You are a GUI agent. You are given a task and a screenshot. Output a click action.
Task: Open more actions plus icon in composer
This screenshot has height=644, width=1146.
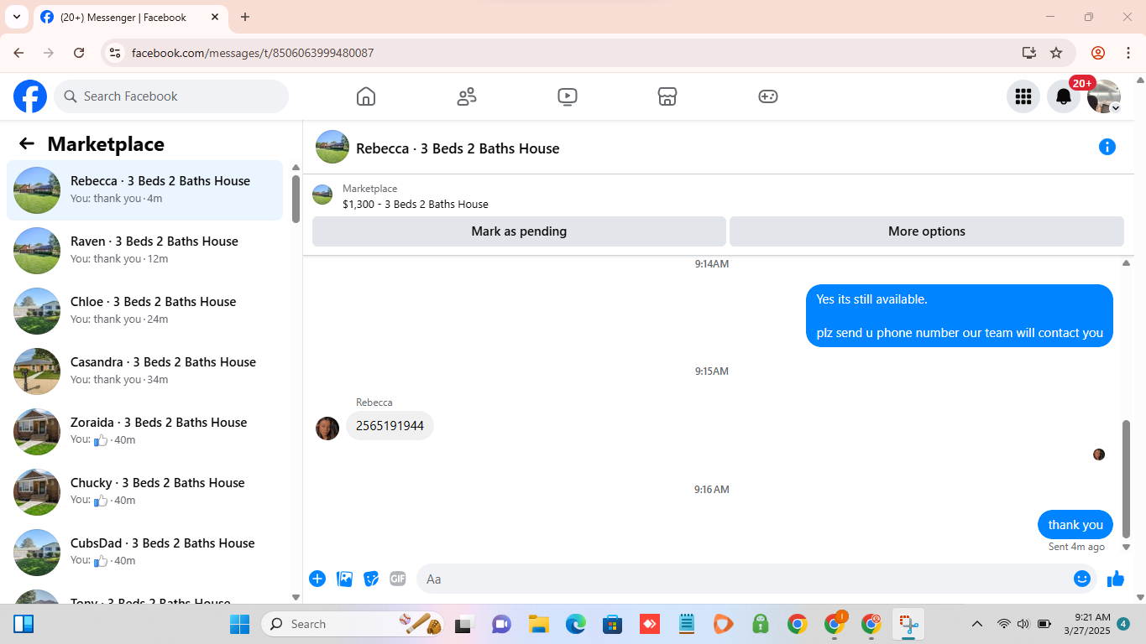317,579
